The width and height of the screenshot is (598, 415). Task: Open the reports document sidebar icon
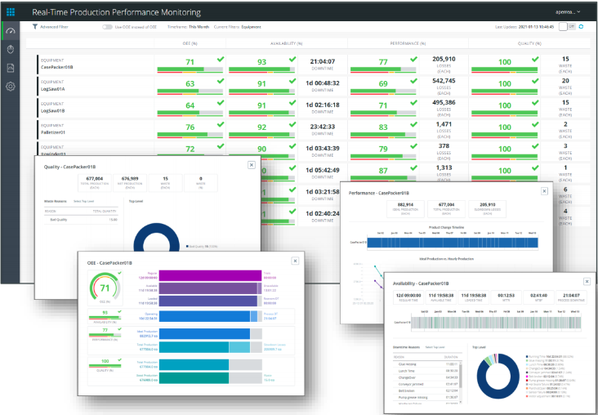point(11,68)
